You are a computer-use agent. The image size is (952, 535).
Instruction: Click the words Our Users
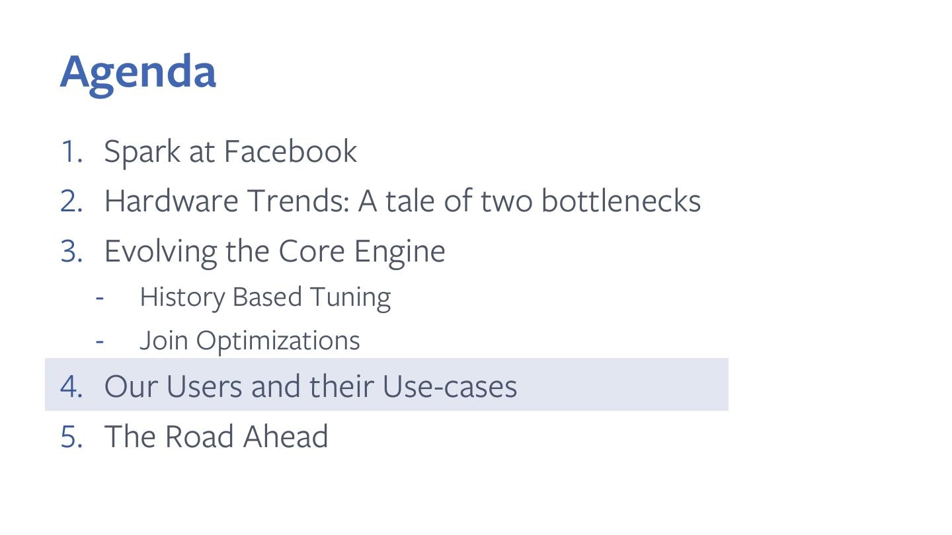tap(175, 386)
